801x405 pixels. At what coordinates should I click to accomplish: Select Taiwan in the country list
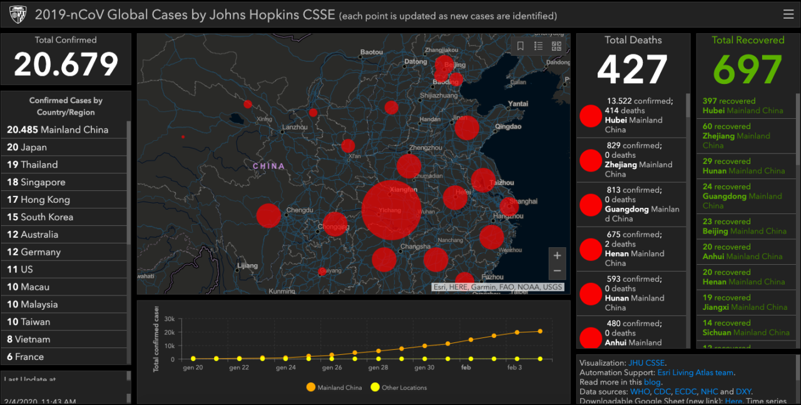pos(64,322)
